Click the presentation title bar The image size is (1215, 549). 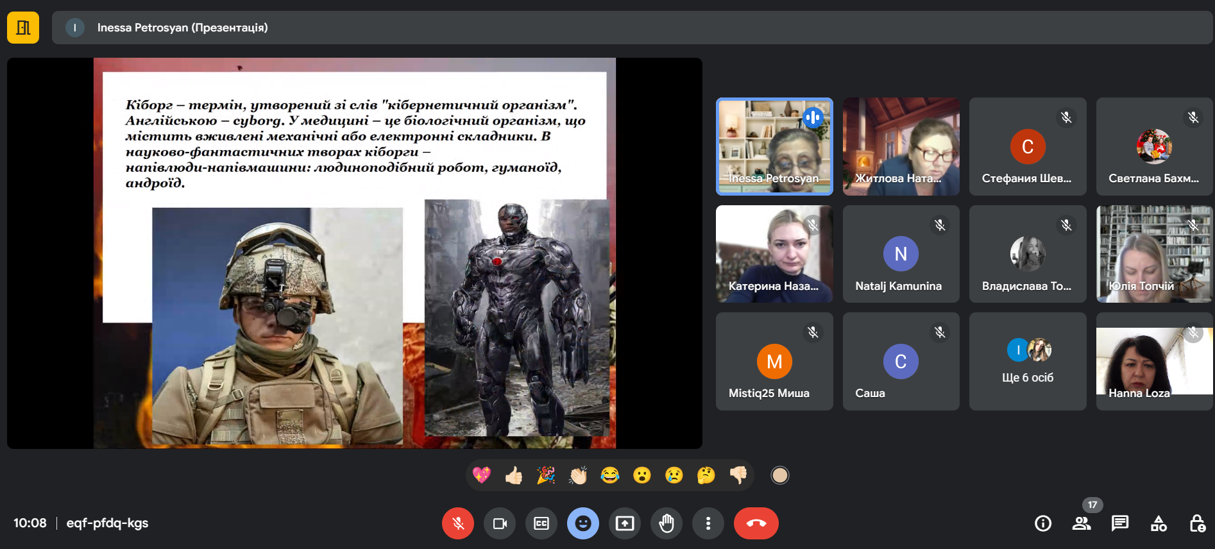pos(632,28)
